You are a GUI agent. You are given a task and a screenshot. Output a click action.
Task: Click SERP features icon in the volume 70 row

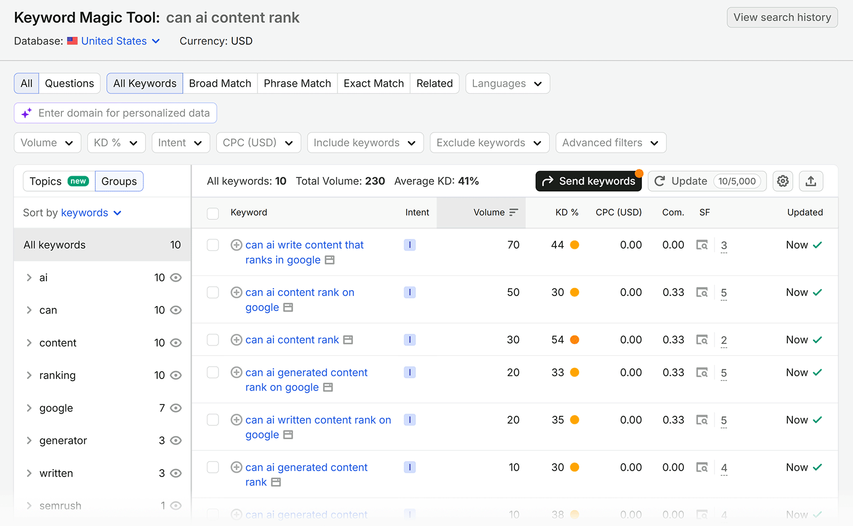pyautogui.click(x=702, y=245)
